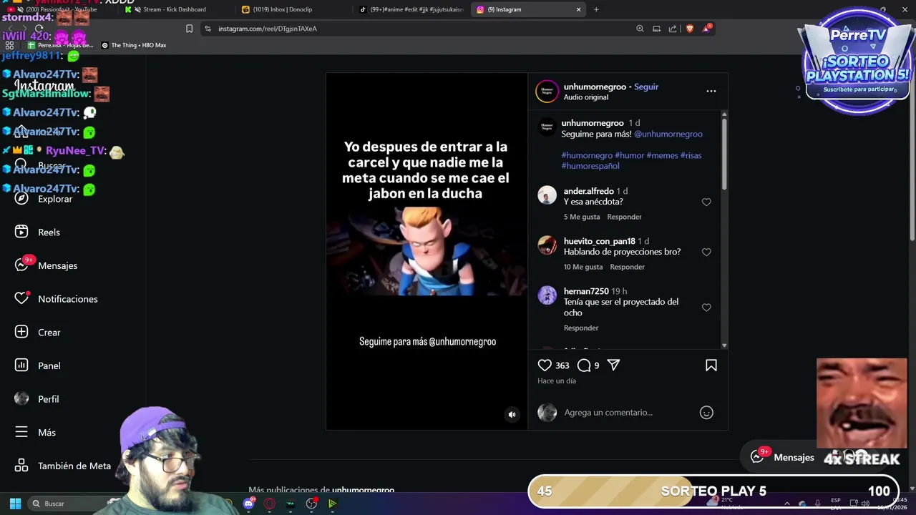Like huevito_con_pan18's comment

(706, 252)
